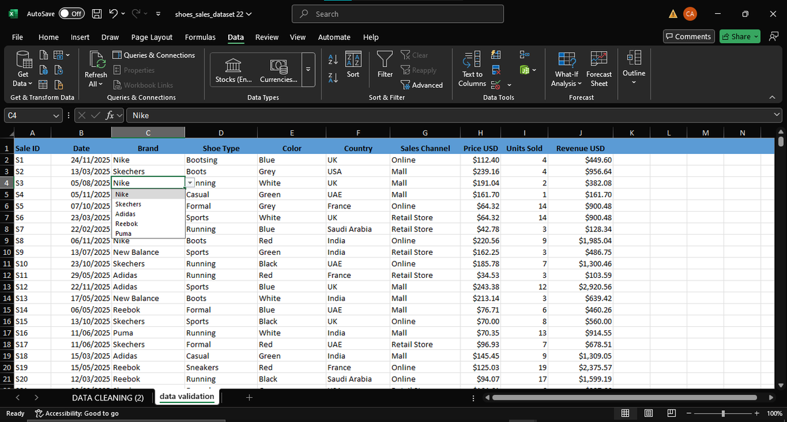The image size is (787, 422).
Task: Launch Text to Columns wizard
Action: 472,69
